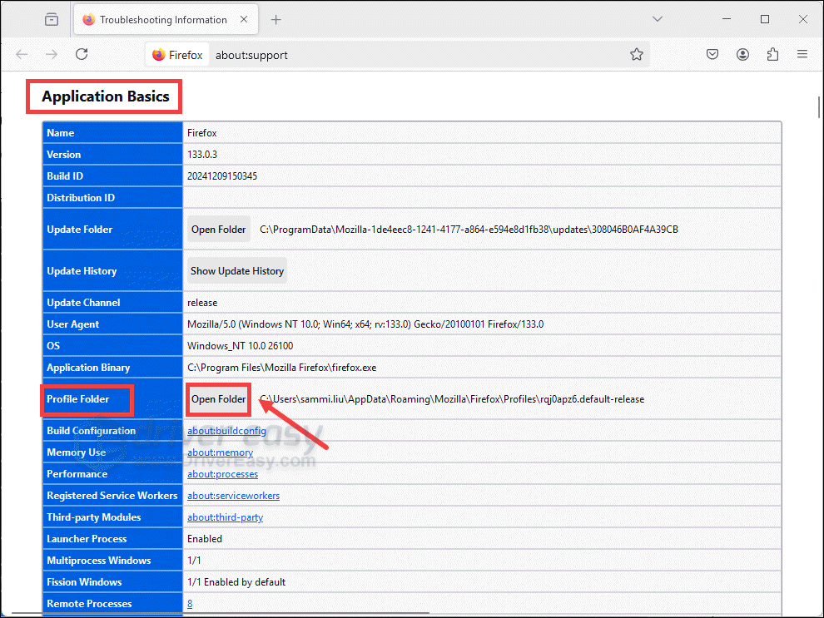824x618 pixels.
Task: Reload the current page
Action: 82,54
